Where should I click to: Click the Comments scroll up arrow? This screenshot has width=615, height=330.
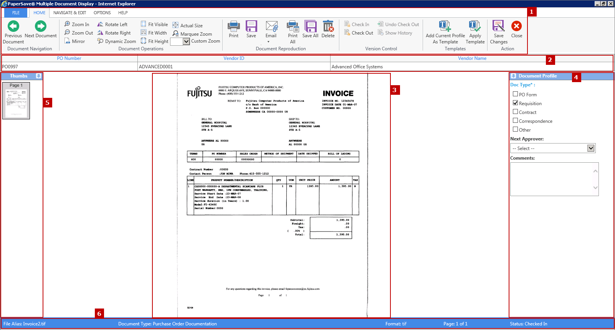[595, 171]
